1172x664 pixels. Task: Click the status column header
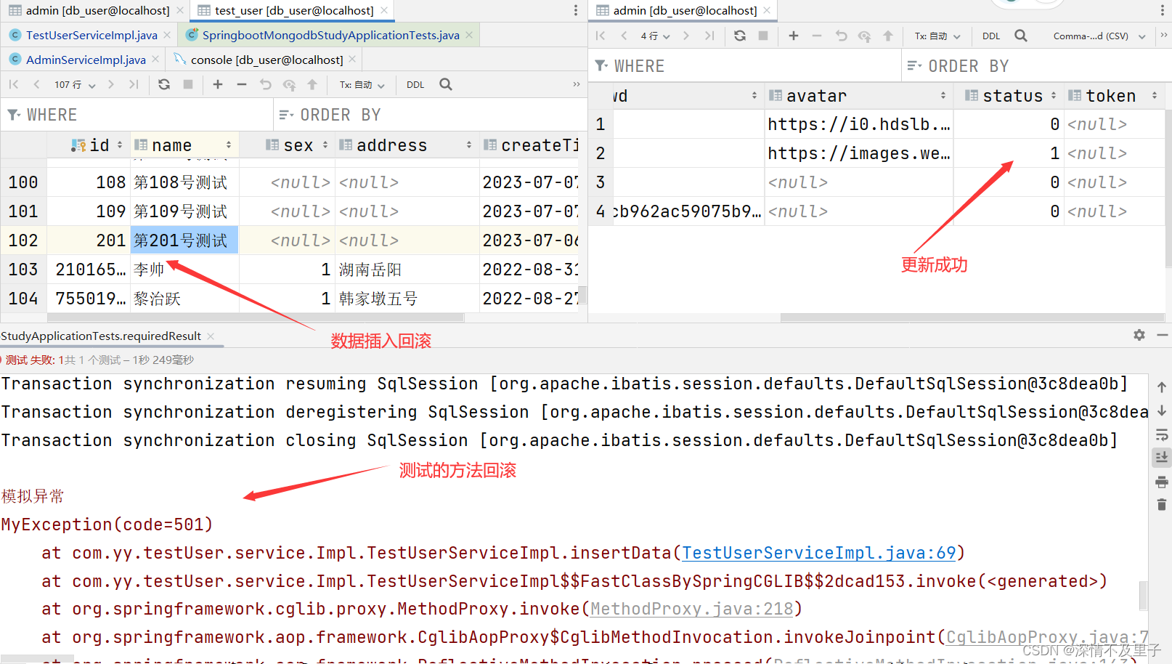(1009, 95)
